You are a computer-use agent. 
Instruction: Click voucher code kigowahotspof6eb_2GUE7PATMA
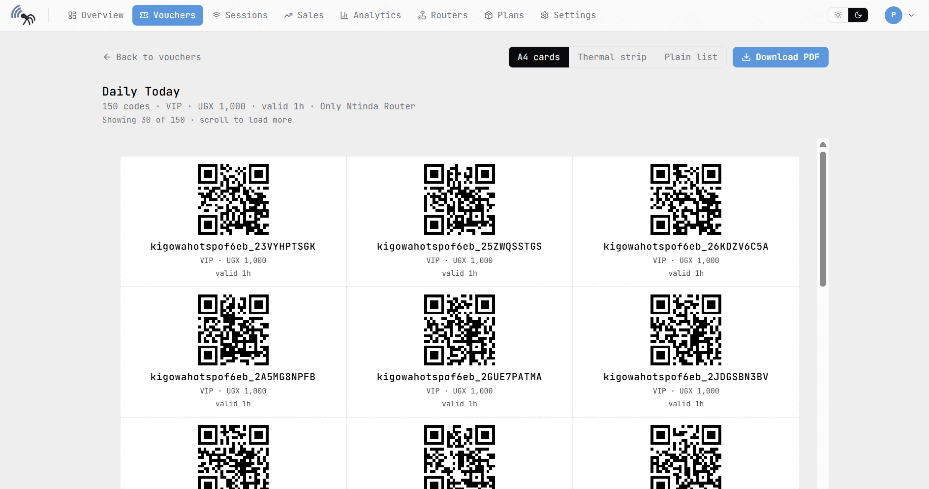460,377
